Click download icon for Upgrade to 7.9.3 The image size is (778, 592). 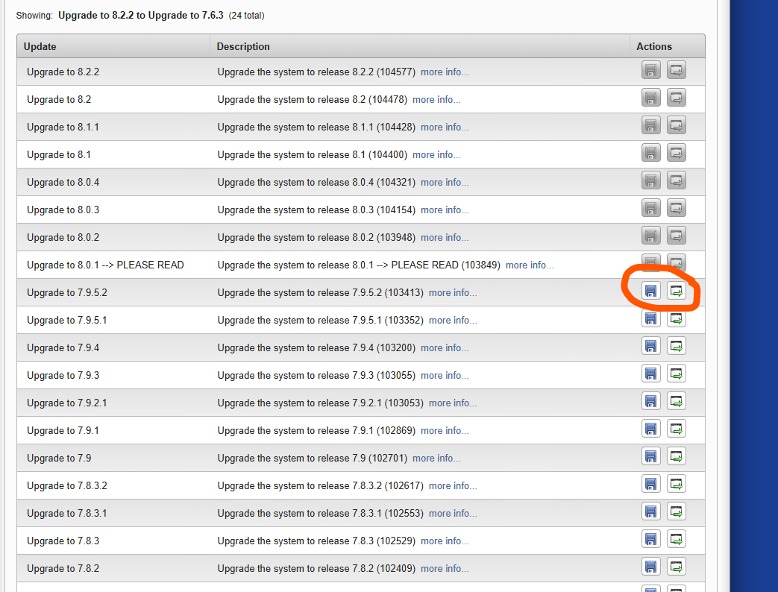coord(651,374)
